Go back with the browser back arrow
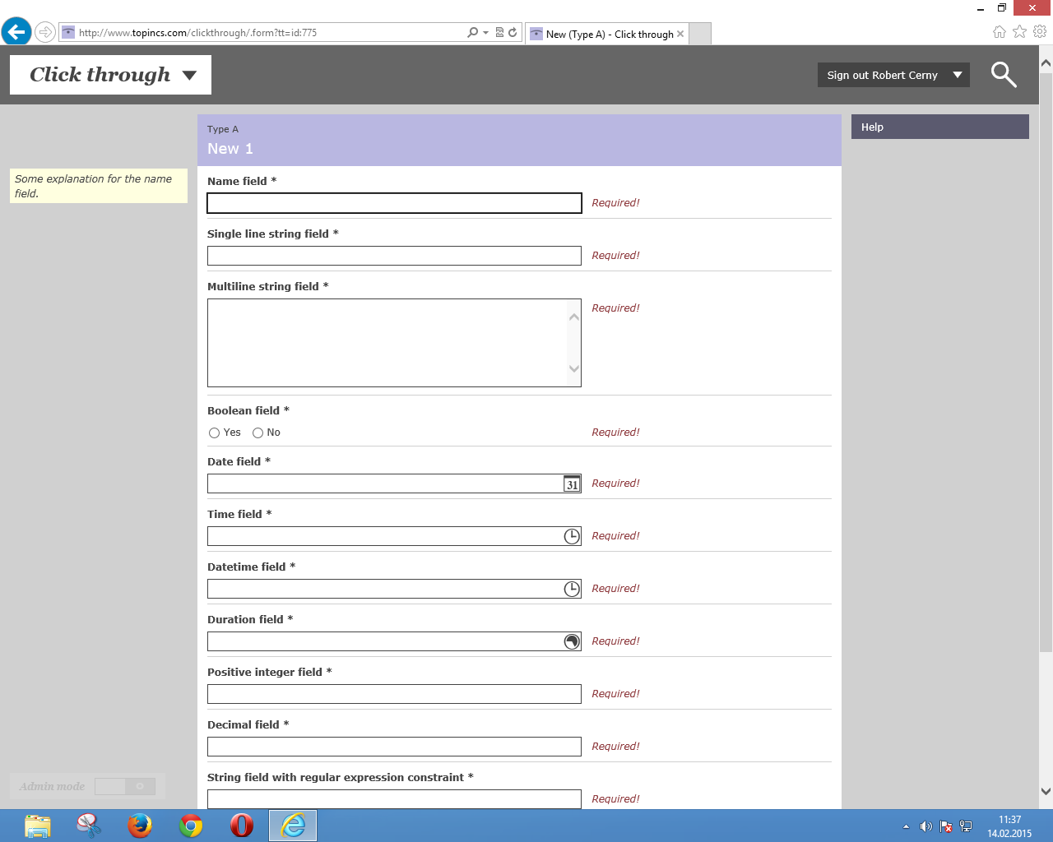The height and width of the screenshot is (842, 1053). (x=16, y=33)
